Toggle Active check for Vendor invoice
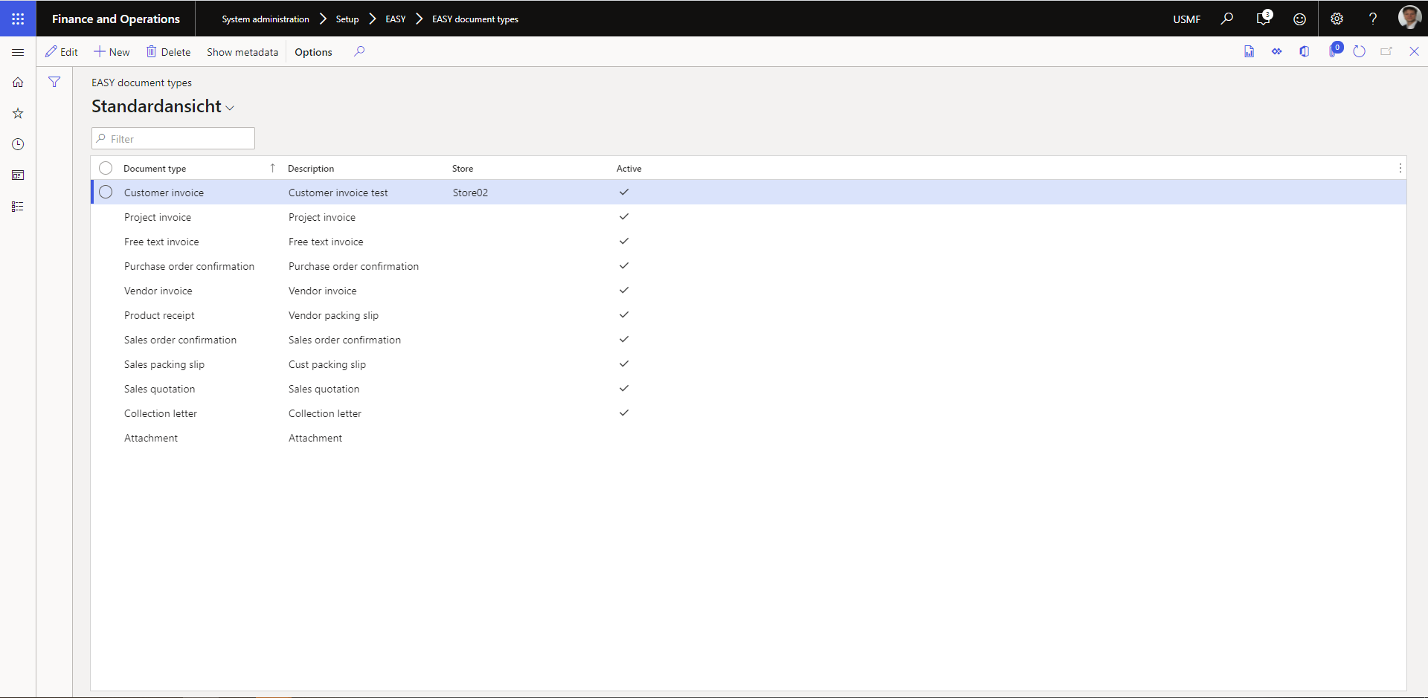The height and width of the screenshot is (698, 1428). coord(624,290)
